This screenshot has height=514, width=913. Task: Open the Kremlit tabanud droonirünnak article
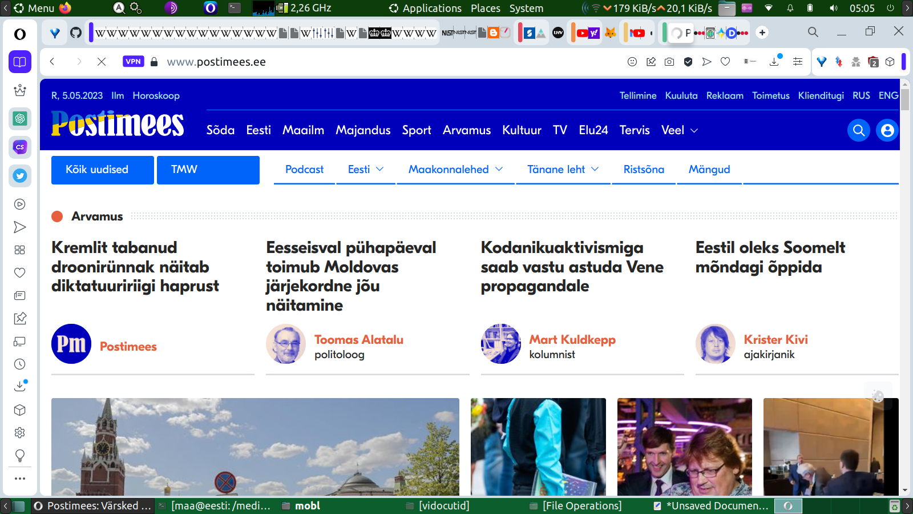point(135,267)
